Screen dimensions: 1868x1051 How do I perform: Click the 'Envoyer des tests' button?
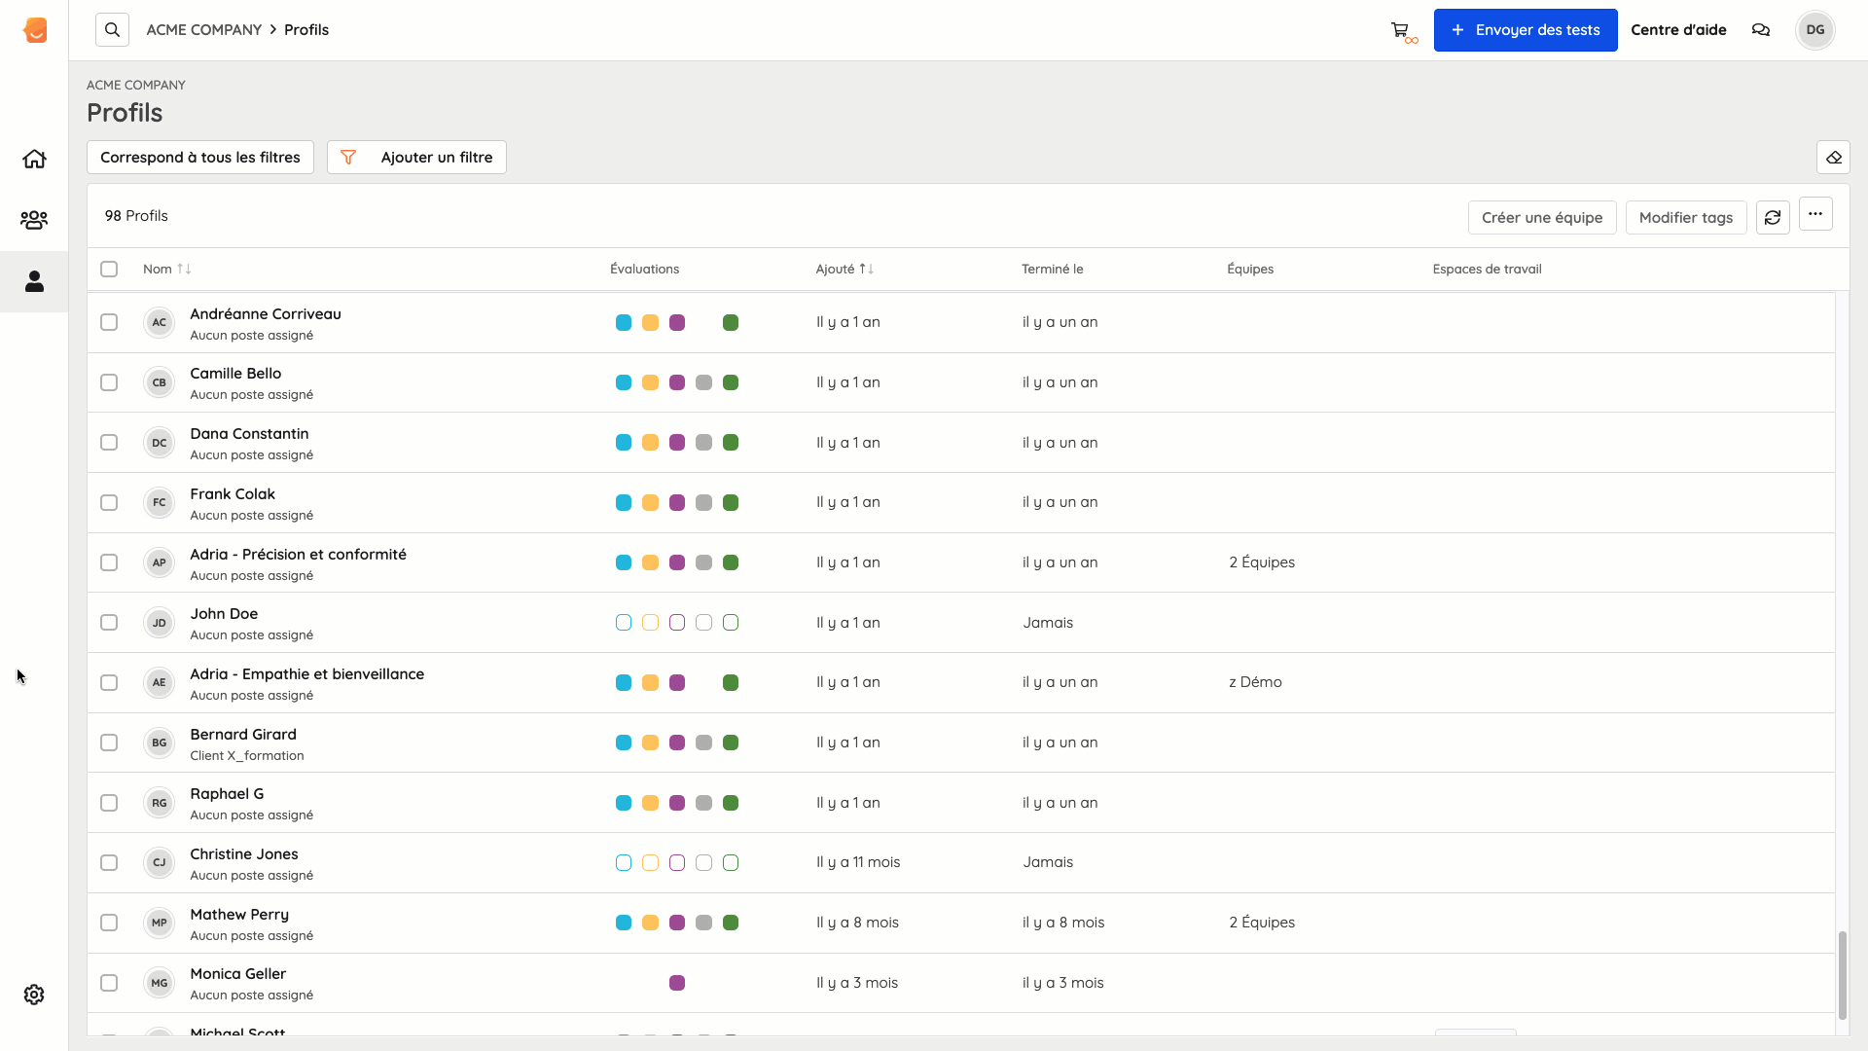coord(1526,30)
